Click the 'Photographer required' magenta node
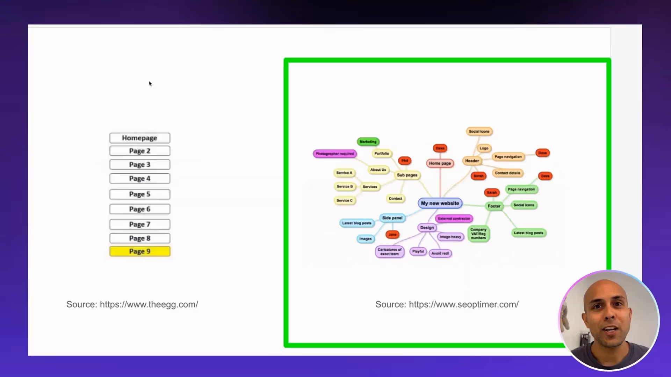 [335, 154]
